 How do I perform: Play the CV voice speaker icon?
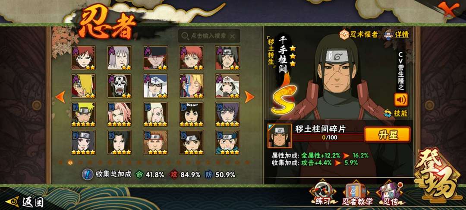pos(400,100)
